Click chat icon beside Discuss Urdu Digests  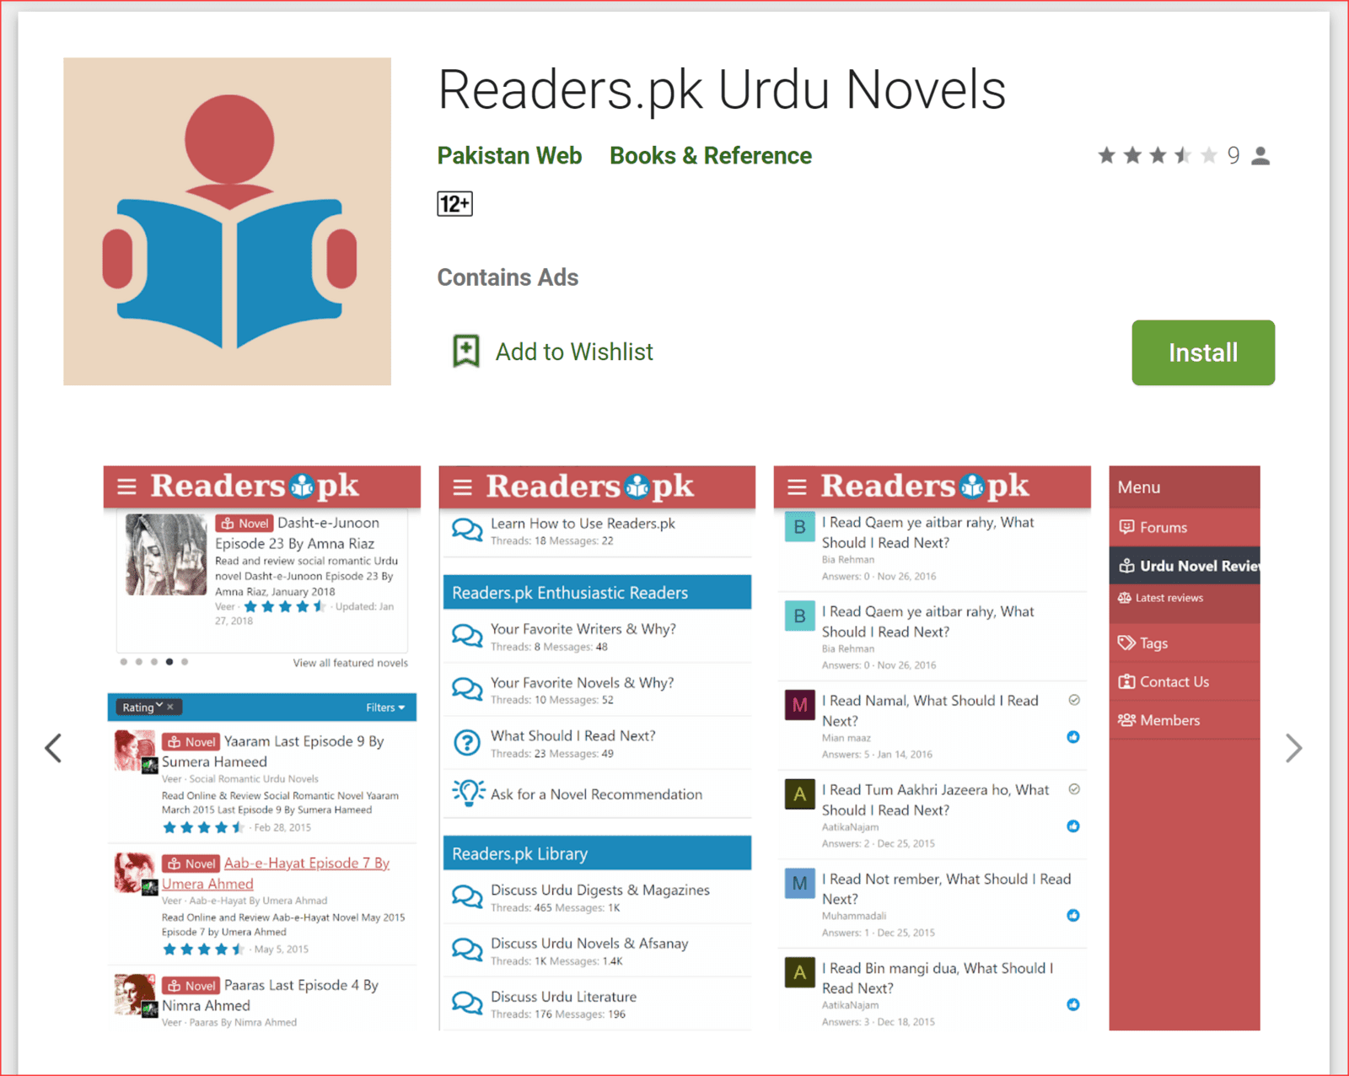point(467,896)
